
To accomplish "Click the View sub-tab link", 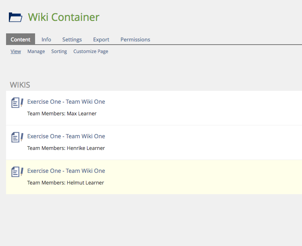I will [16, 51].
